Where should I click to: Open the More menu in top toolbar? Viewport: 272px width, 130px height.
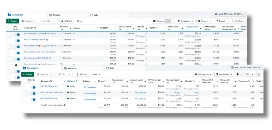81,21
